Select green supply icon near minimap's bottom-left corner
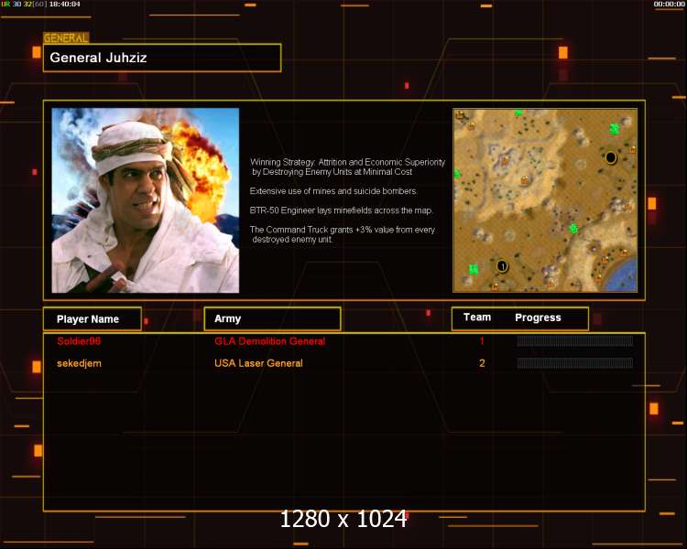 [x=474, y=269]
